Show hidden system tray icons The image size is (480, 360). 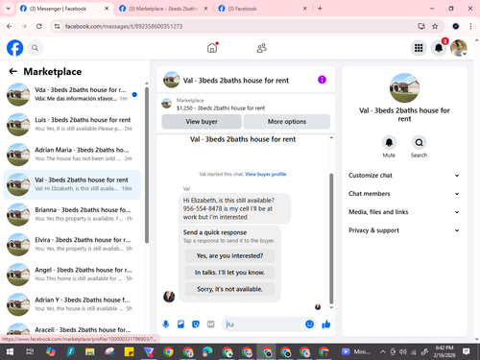pos(382,352)
